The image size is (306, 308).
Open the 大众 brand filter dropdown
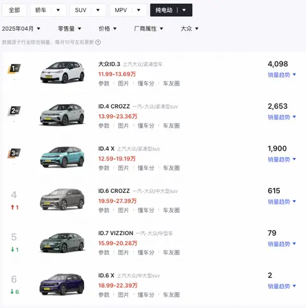coord(189,29)
